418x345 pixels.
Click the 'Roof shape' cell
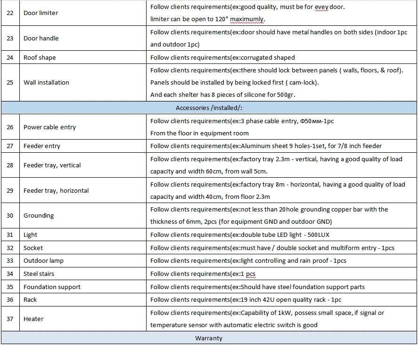coord(83,57)
